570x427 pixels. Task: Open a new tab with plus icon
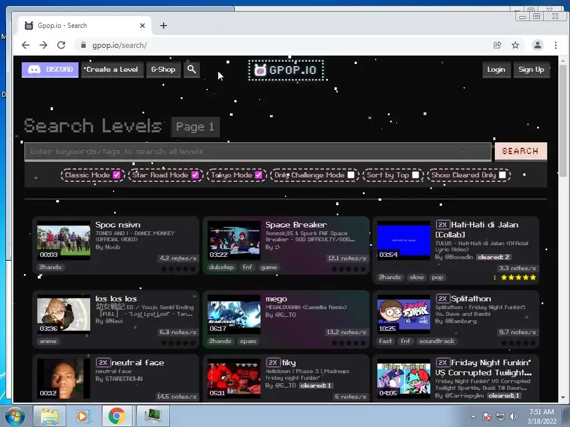pos(164,26)
